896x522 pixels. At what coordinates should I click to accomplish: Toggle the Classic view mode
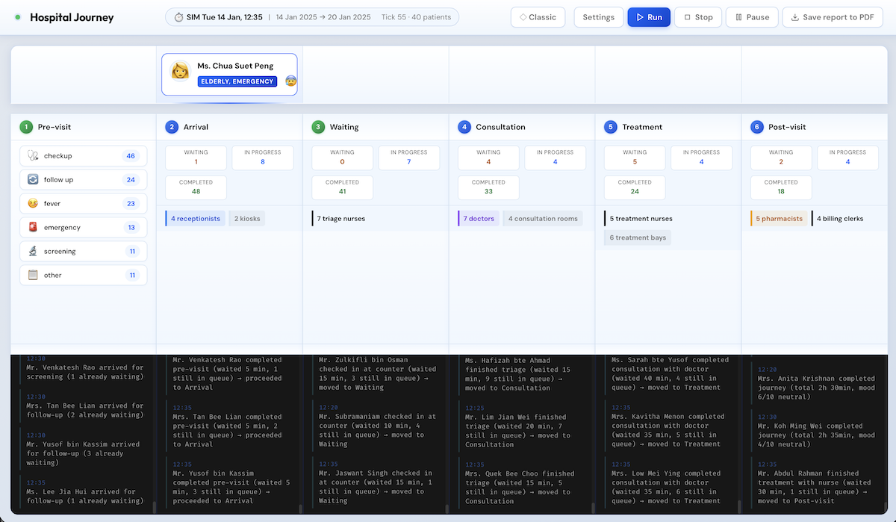click(538, 17)
